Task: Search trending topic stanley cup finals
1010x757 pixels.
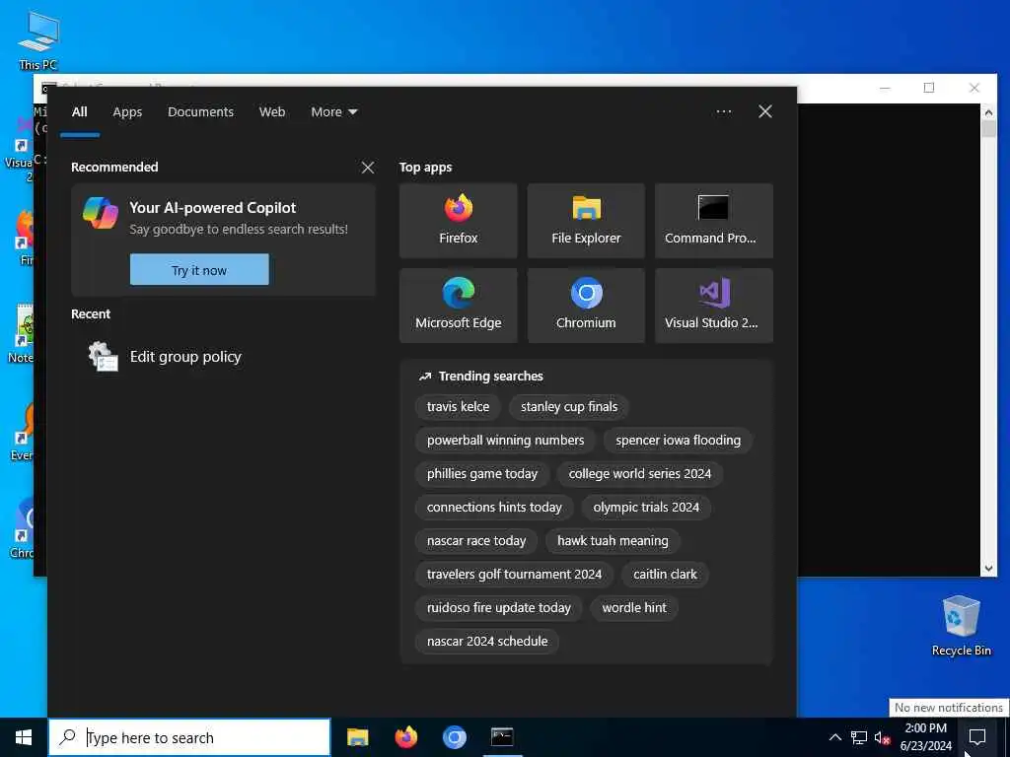Action: tap(569, 407)
